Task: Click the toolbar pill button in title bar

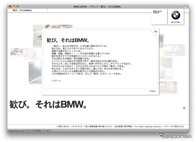Action: click(x=186, y=7)
